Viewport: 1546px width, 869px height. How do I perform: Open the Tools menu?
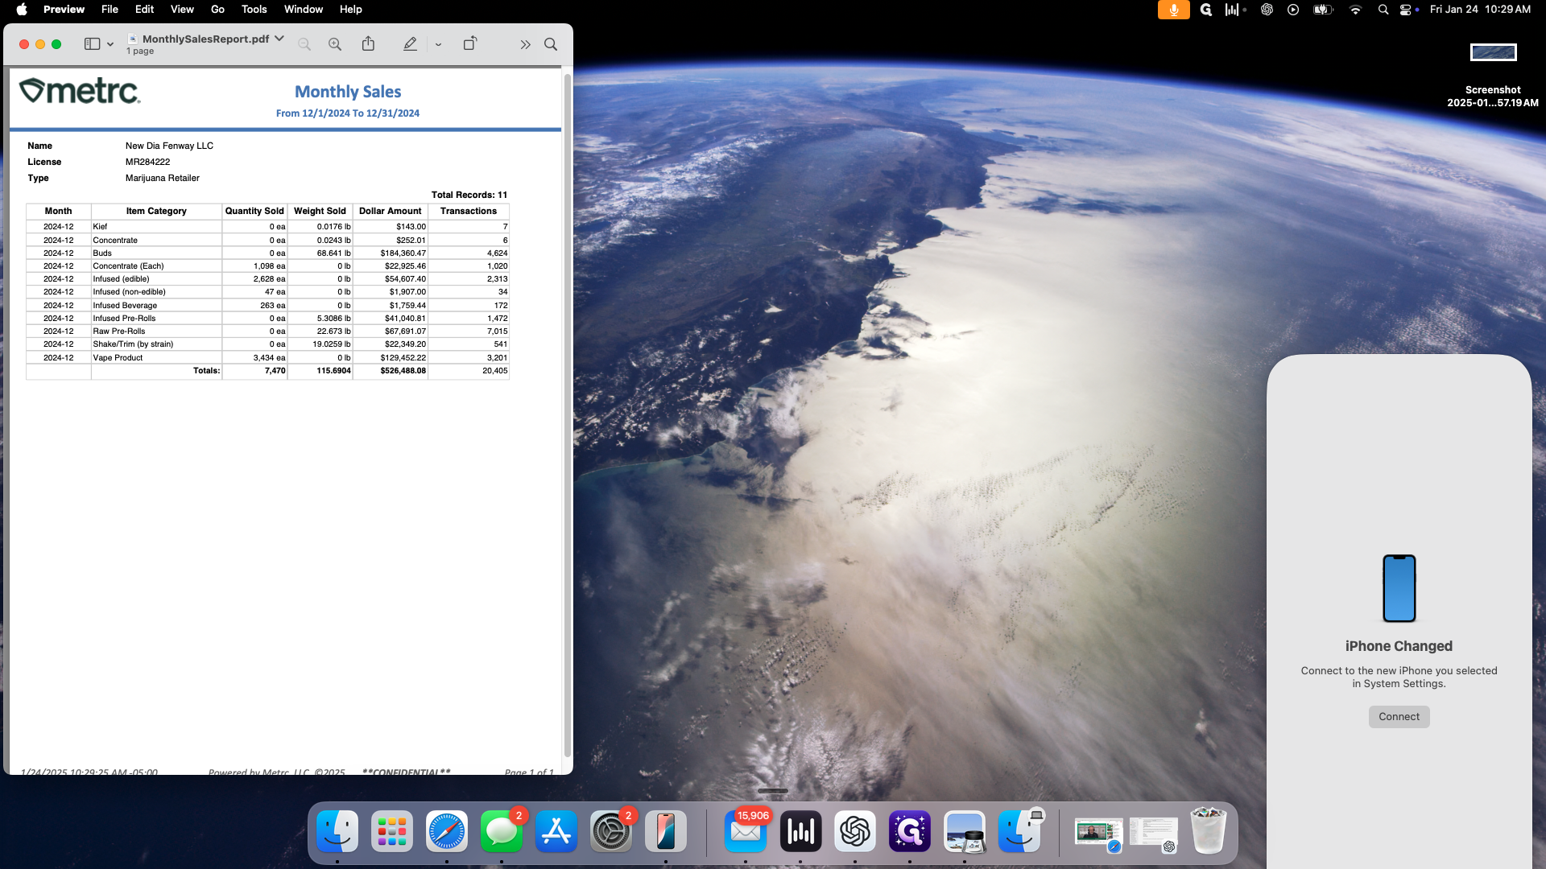254,10
